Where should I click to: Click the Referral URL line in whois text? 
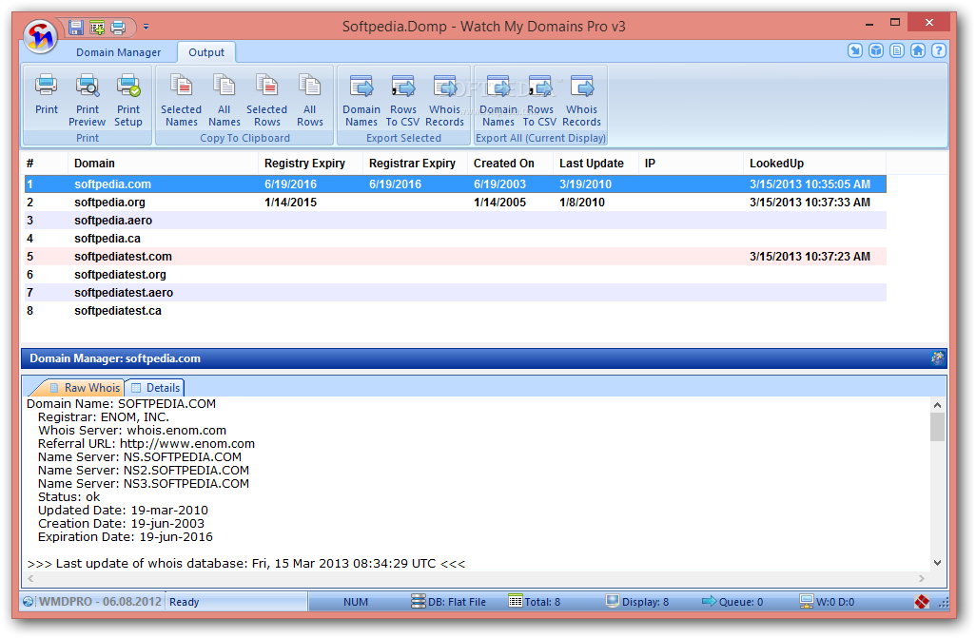[146, 444]
